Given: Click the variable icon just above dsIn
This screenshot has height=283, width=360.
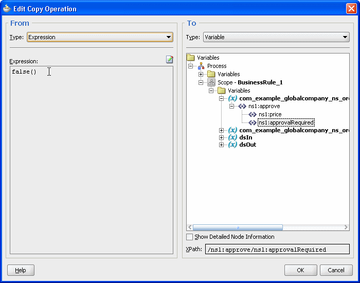Looking at the screenshot, I should tap(232, 130).
